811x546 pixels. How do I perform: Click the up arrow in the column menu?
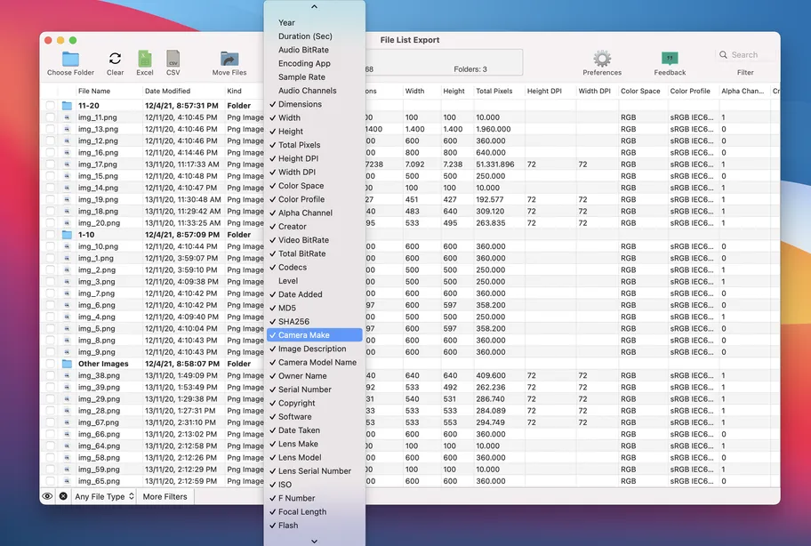315,7
